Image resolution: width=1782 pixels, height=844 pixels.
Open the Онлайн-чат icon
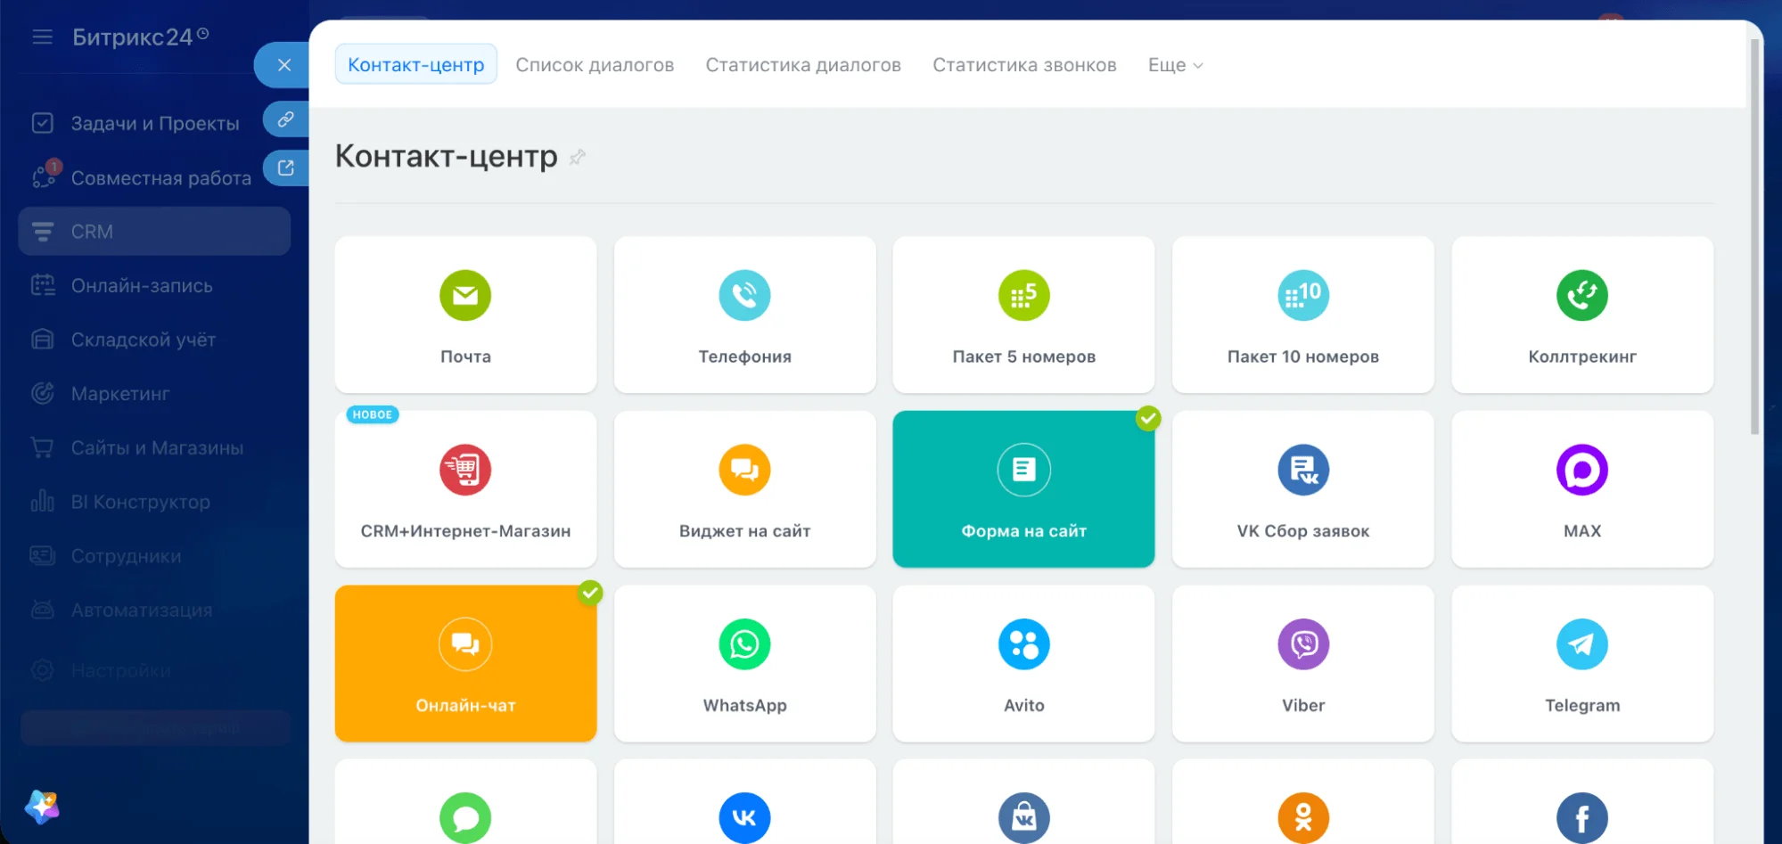[465, 644]
